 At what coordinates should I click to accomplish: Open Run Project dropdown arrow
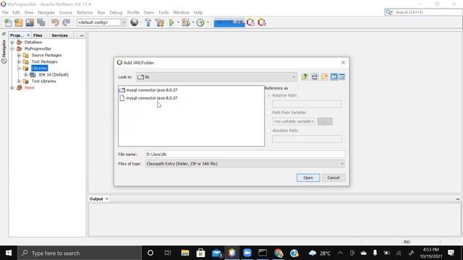click(178, 22)
